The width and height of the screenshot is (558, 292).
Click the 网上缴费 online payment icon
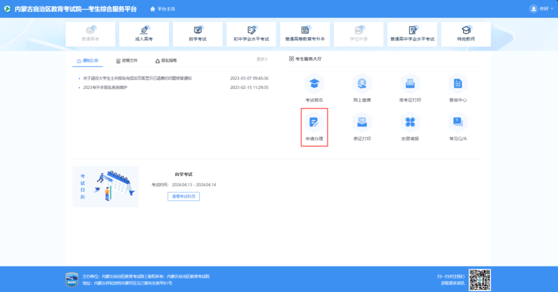click(x=362, y=83)
